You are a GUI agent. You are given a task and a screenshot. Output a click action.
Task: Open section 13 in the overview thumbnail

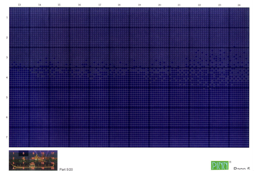(43, 153)
